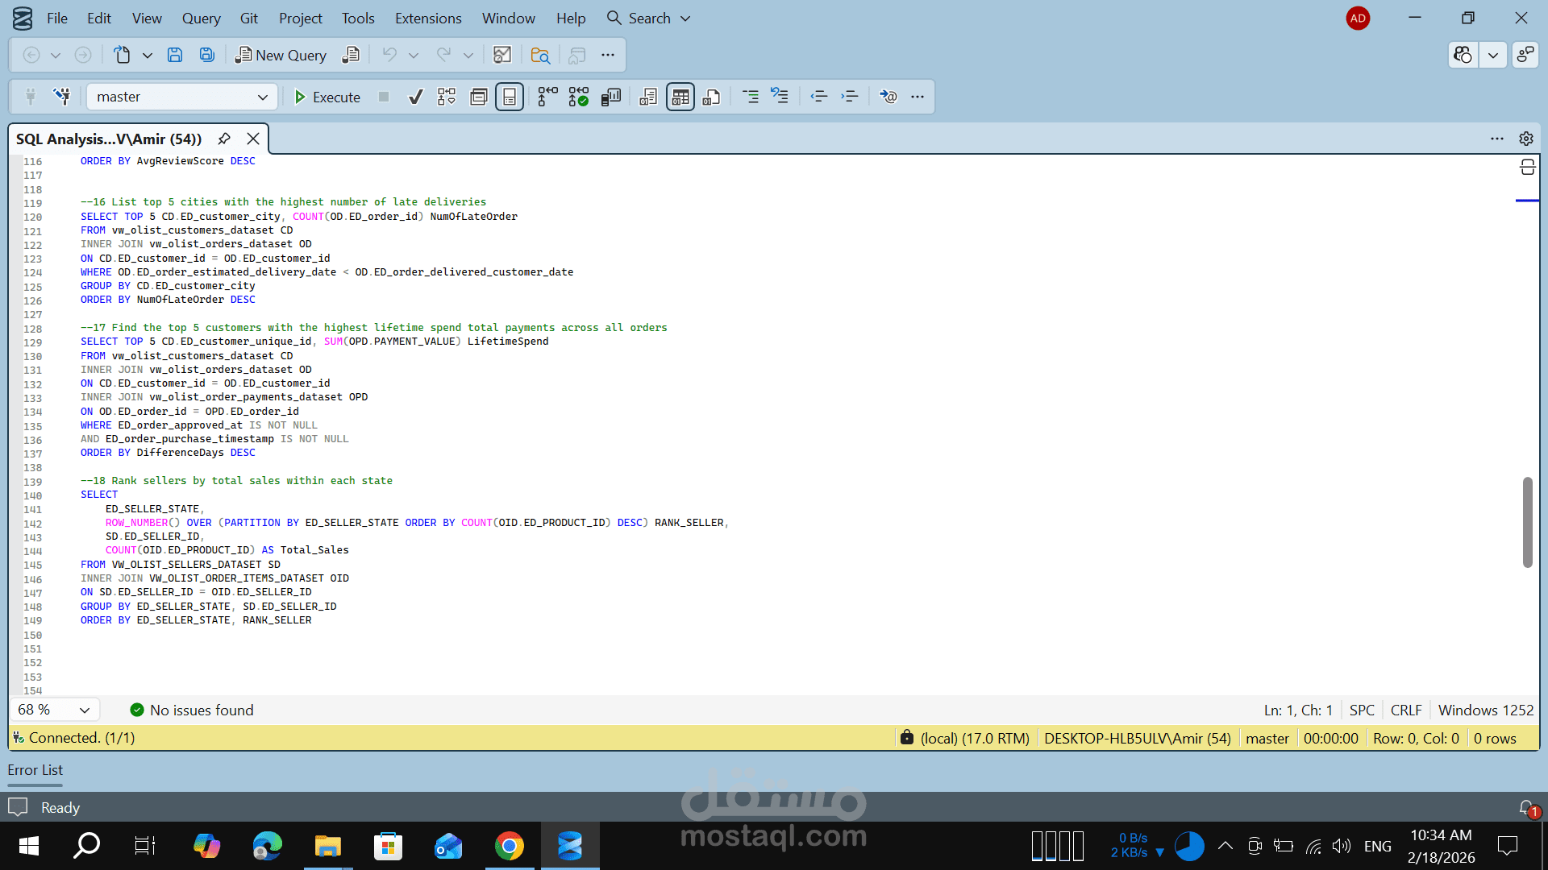
Task: Click the Find in Files icon
Action: (x=540, y=55)
